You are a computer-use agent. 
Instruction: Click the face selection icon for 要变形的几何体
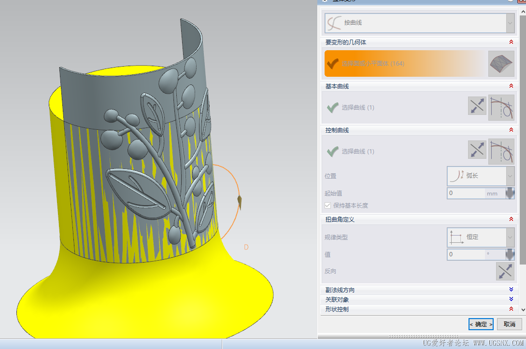pyautogui.click(x=501, y=64)
